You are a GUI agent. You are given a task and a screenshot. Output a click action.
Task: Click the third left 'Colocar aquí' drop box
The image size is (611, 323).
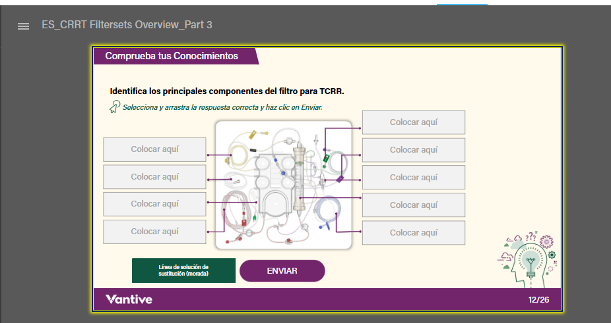click(x=154, y=204)
